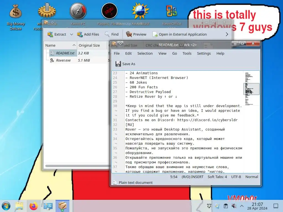283x212 pixels.
Task: Click the Plain text document icon
Action: click(x=115, y=183)
